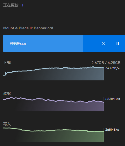Click the 53.8MB/s read speed value

(113, 99)
